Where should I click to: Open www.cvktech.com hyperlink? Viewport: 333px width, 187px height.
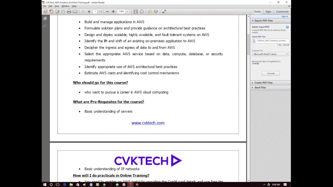coord(148,123)
